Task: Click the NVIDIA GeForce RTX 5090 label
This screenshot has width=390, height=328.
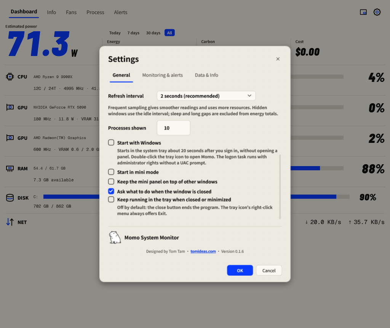Action: [60, 107]
